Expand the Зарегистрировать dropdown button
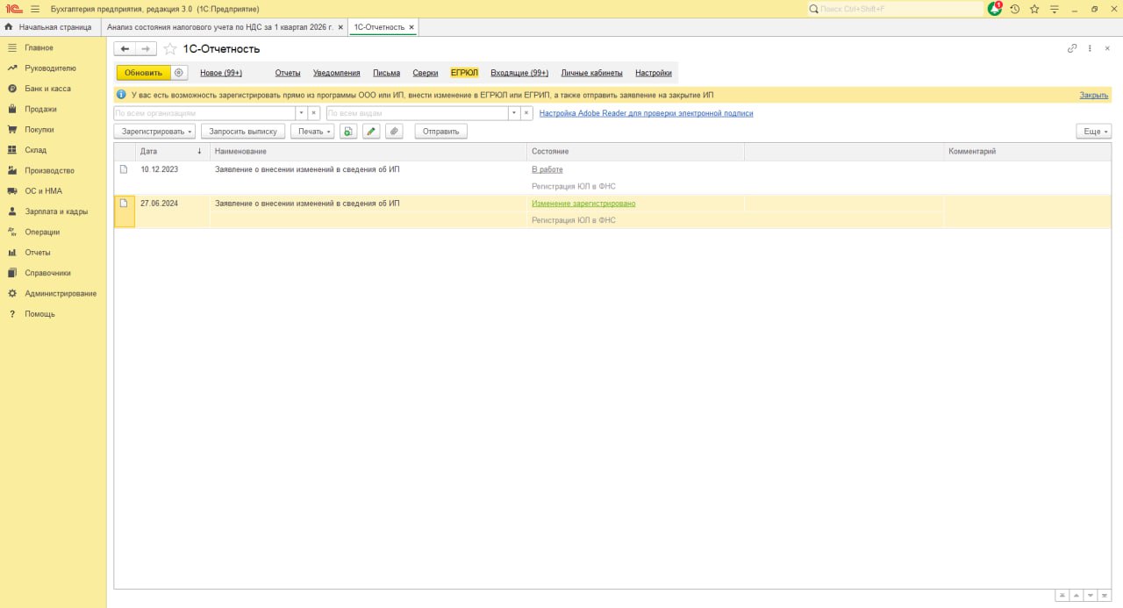The image size is (1123, 608). [x=154, y=132]
